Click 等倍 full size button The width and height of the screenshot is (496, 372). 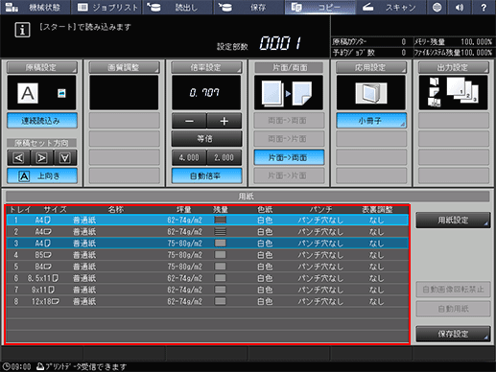pyautogui.click(x=206, y=139)
